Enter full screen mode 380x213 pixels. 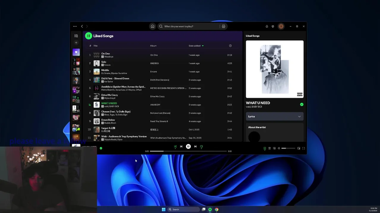(303, 148)
